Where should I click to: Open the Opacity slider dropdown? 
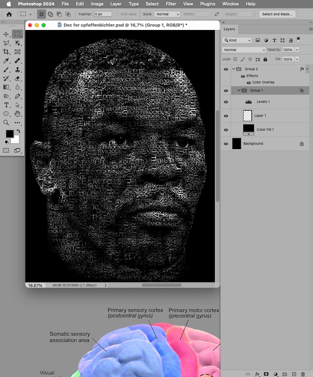click(x=297, y=50)
